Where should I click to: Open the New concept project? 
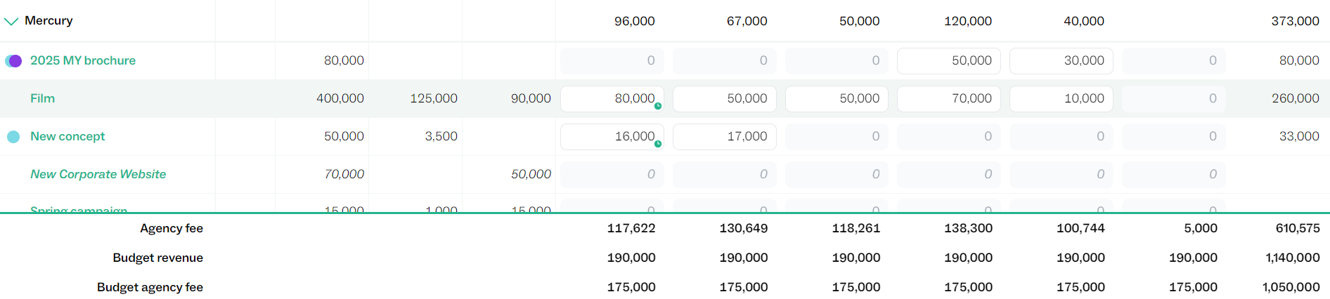(67, 136)
